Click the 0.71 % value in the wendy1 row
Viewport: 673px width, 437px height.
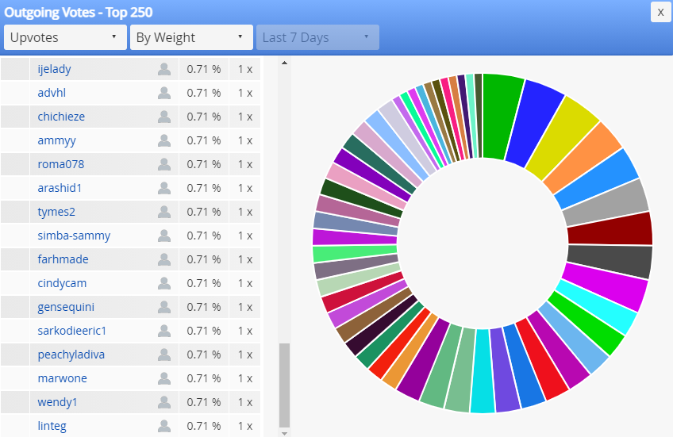tap(204, 402)
